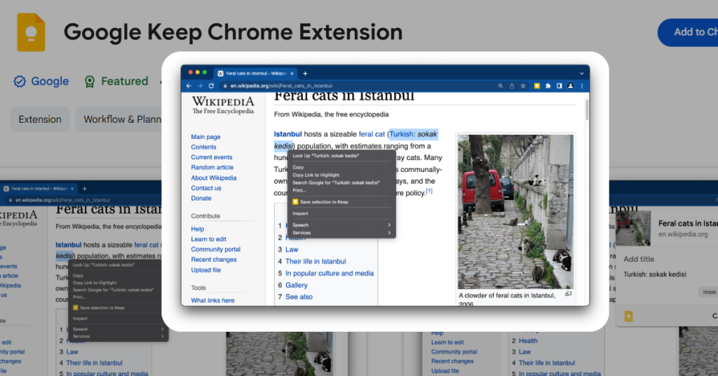The width and height of the screenshot is (718, 376).
Task: Open the Chrome profile avatar icon
Action: [x=571, y=86]
